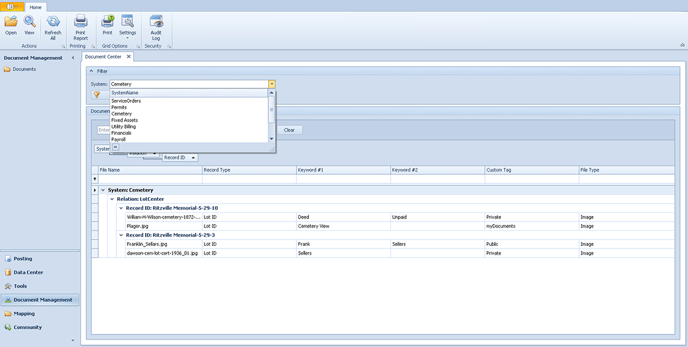Select the dawson-cem-lot-cert-1936_01.jpg row

[383, 253]
